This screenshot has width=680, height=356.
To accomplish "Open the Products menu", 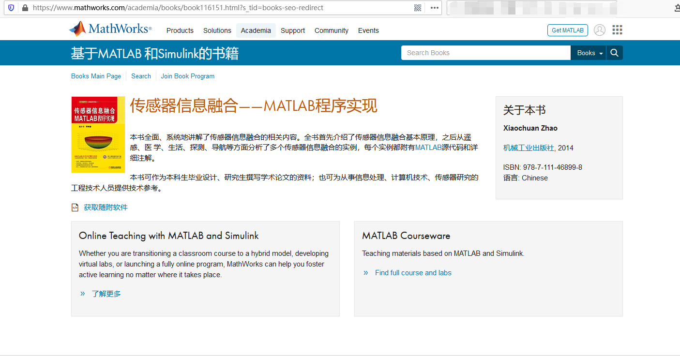I will (180, 30).
